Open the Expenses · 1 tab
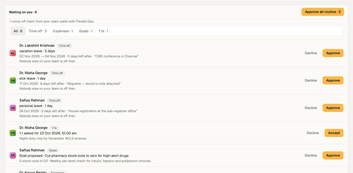Viewport: 353px width, 173px height. click(63, 31)
